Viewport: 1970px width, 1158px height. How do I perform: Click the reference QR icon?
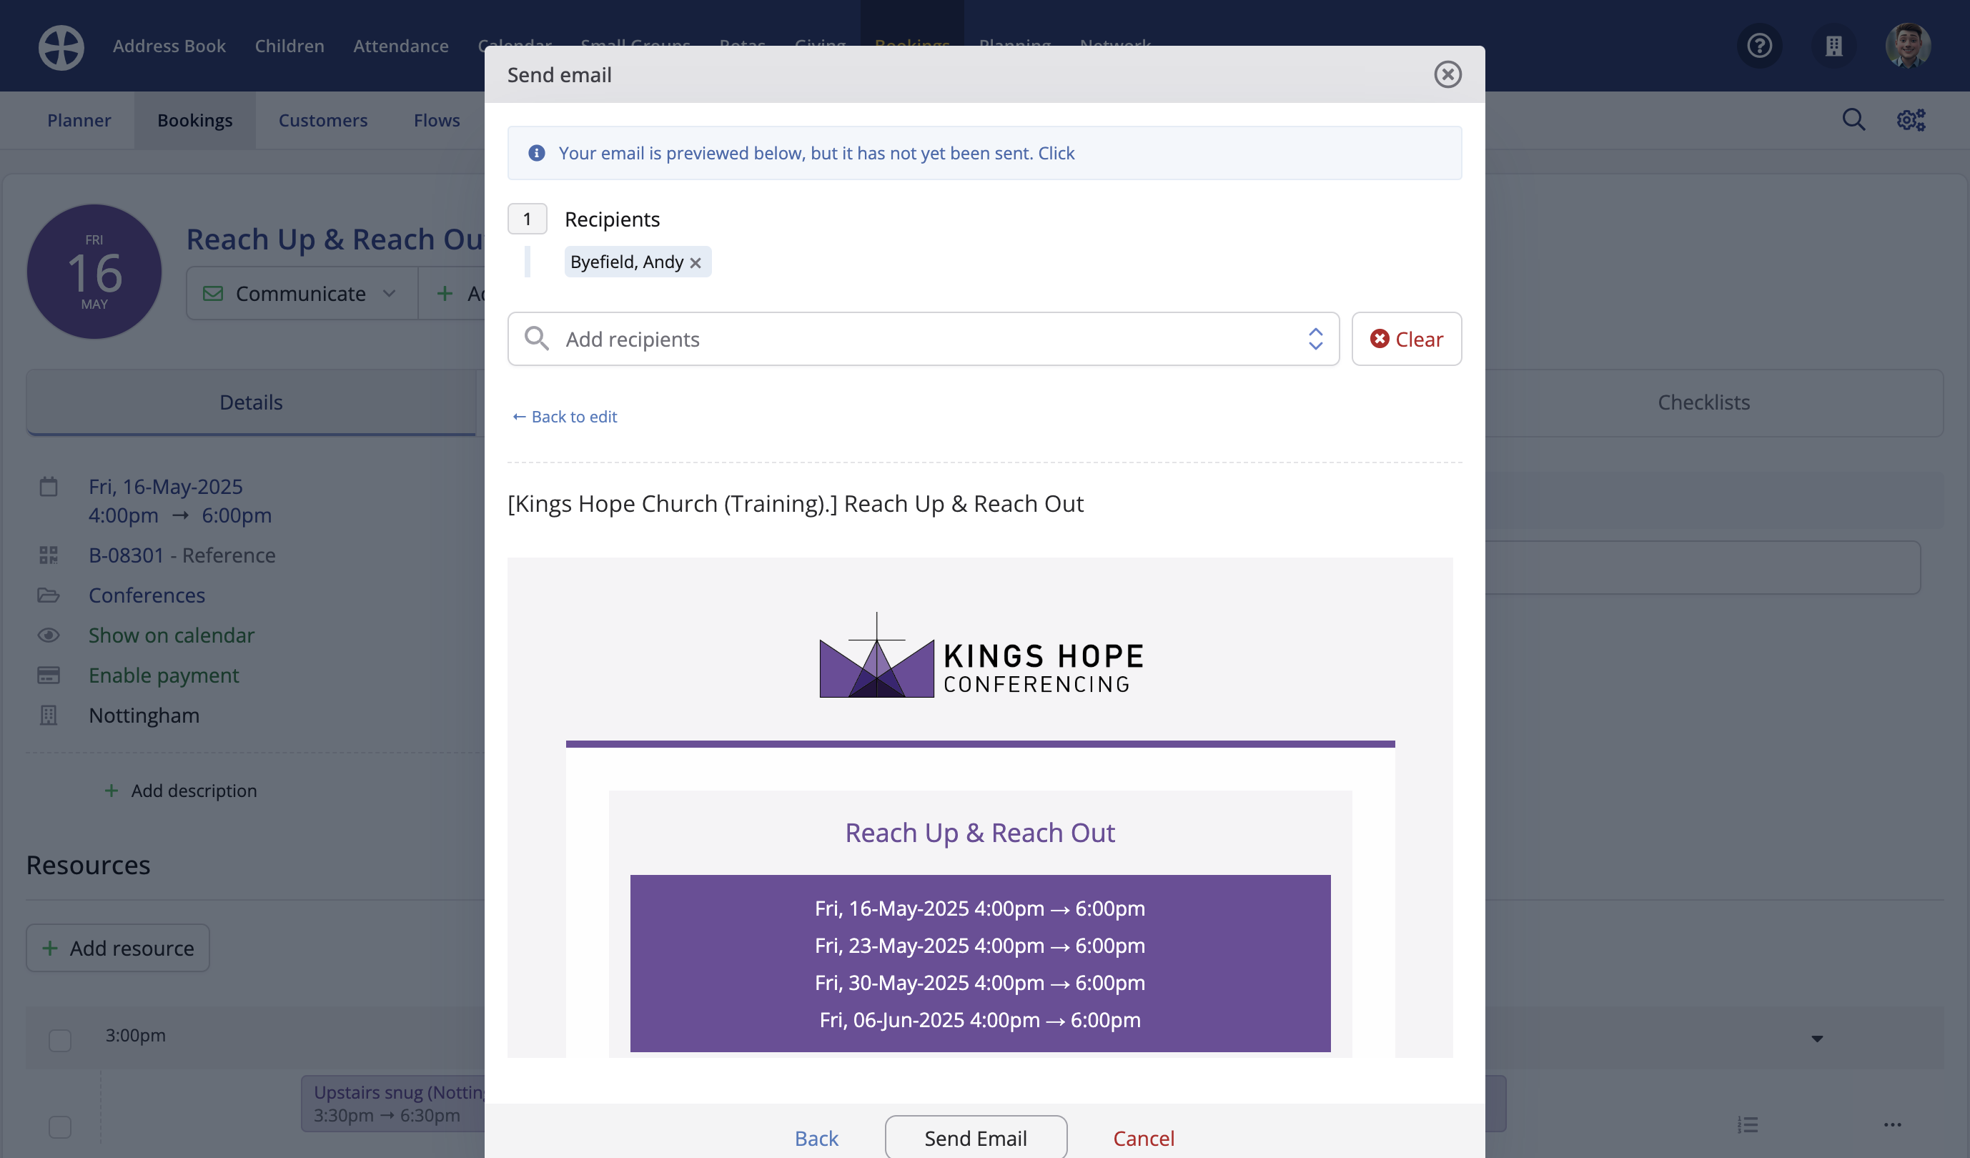click(49, 555)
